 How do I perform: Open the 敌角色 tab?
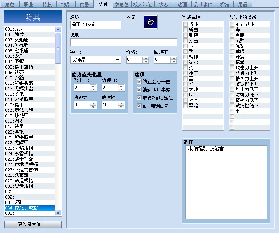point(122,4)
